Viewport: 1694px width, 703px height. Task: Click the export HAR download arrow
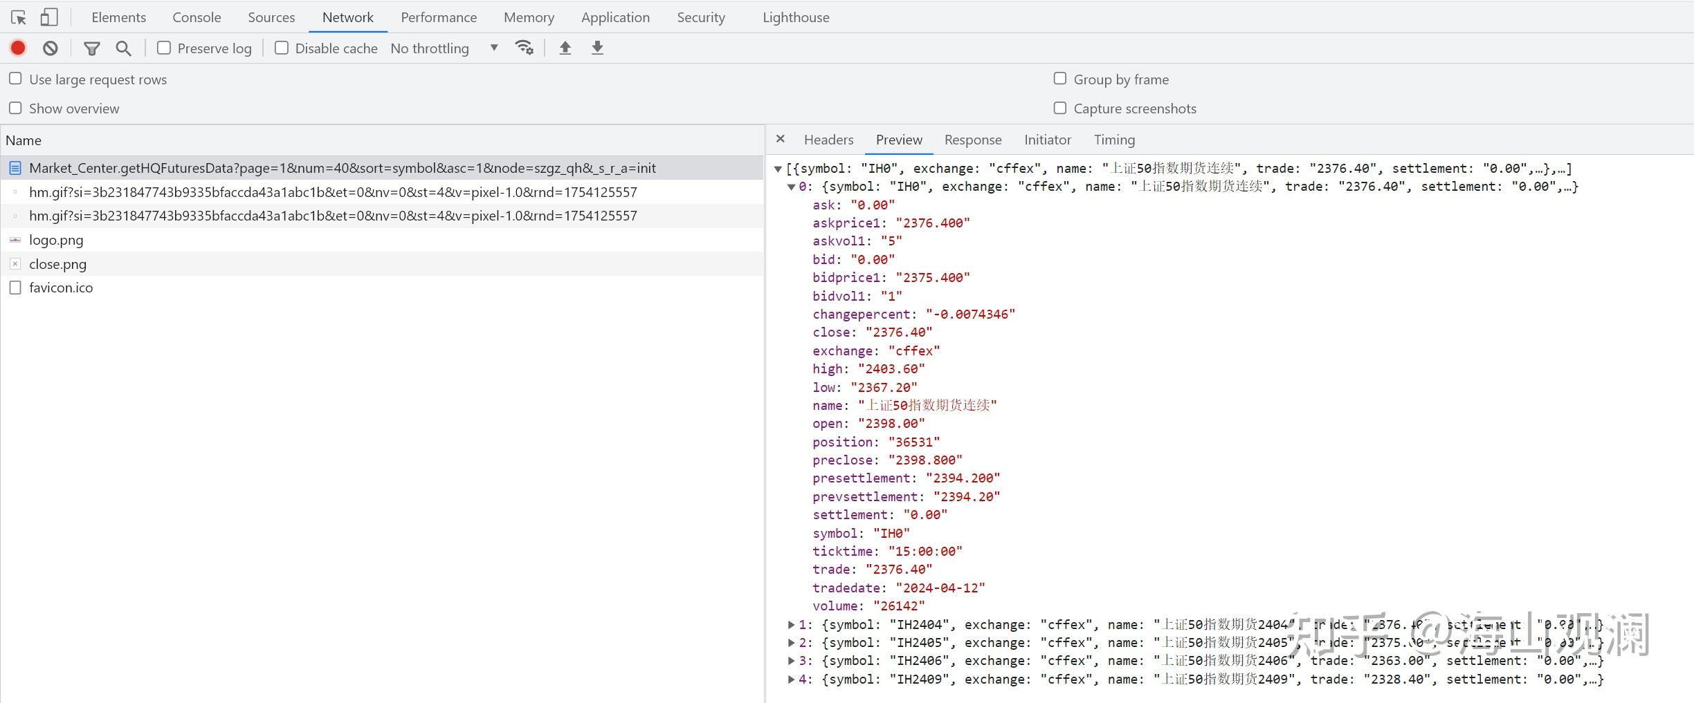(x=597, y=48)
